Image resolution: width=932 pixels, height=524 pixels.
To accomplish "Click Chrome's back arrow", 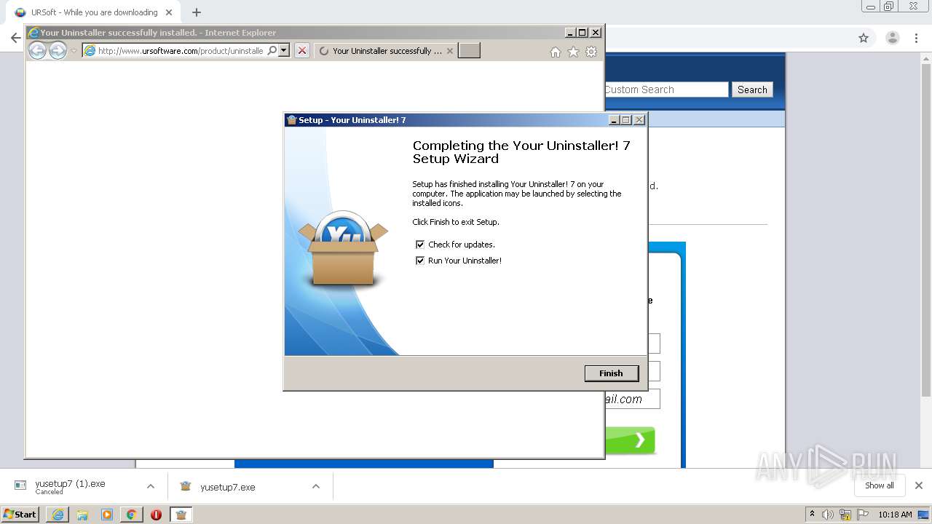I will point(15,38).
